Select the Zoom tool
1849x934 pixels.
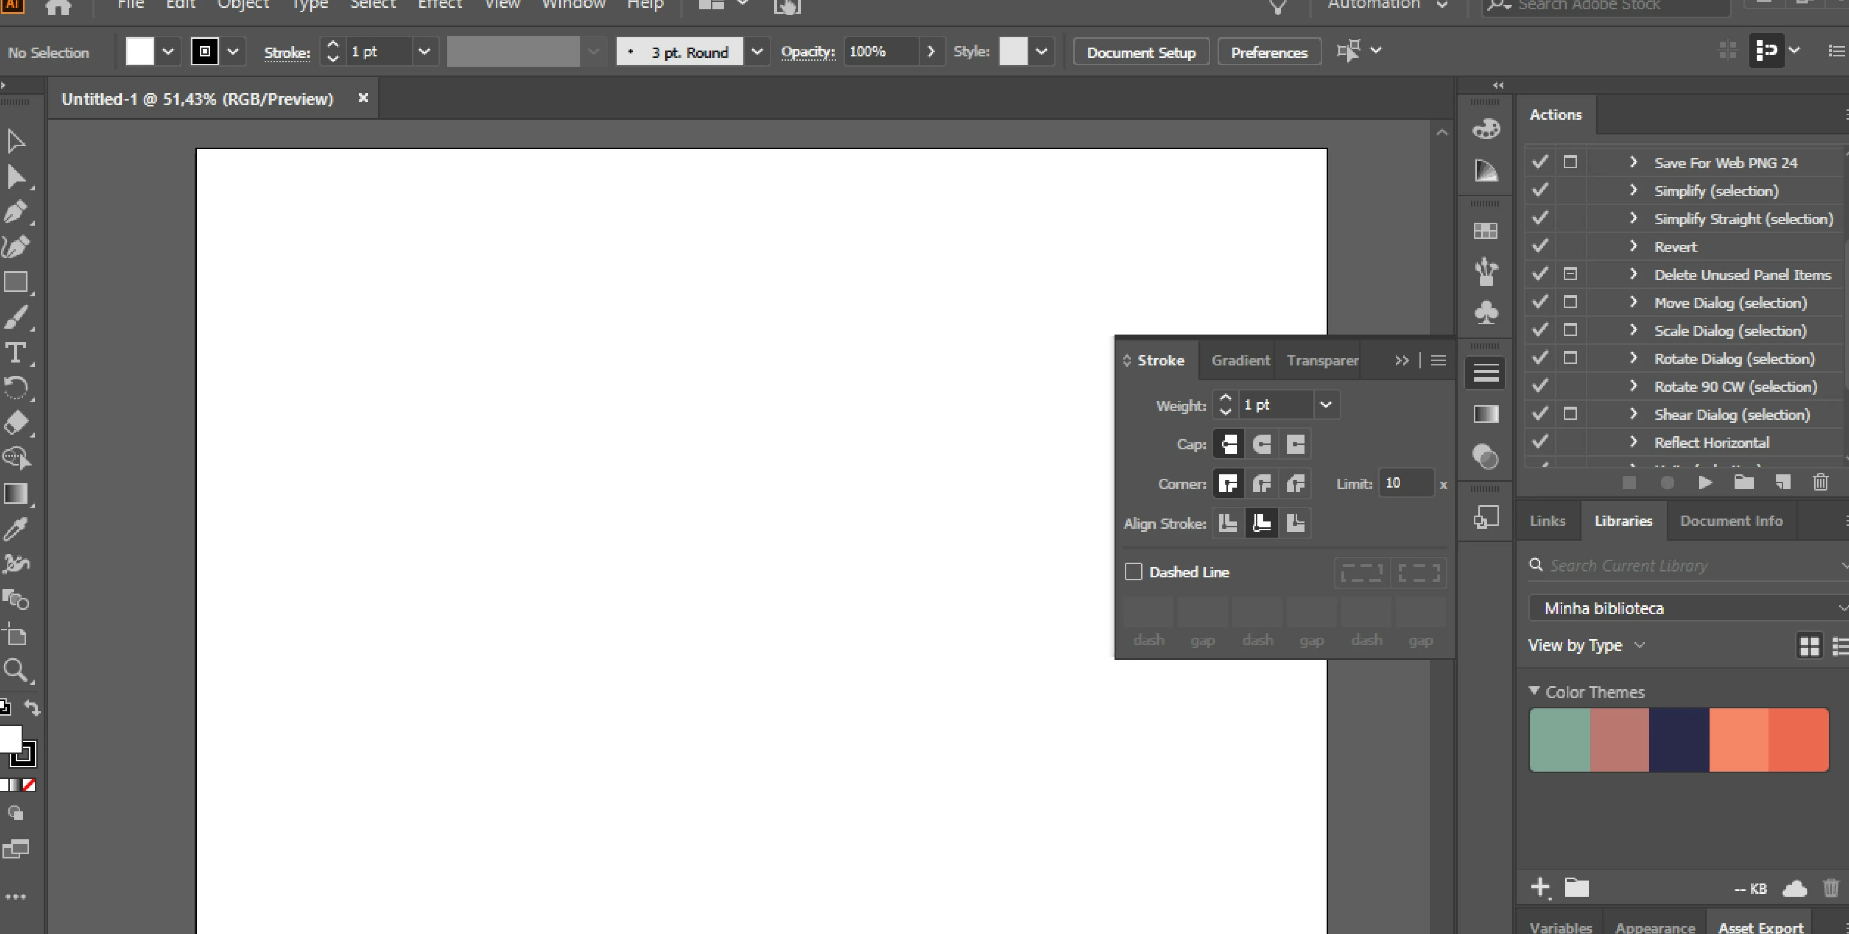[x=15, y=671]
